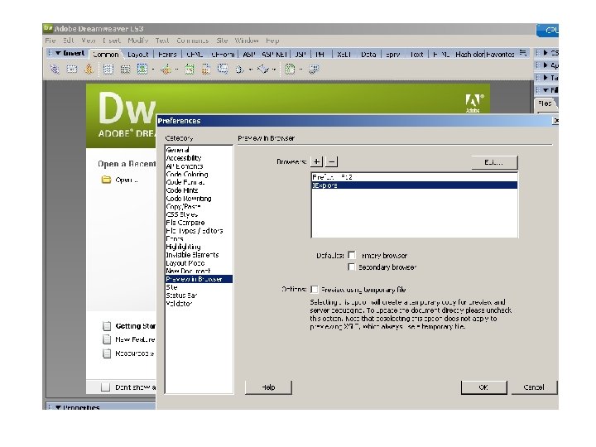Viewport: 596px width, 447px height.
Task: Click the Images insert icon
Action: (x=142, y=70)
